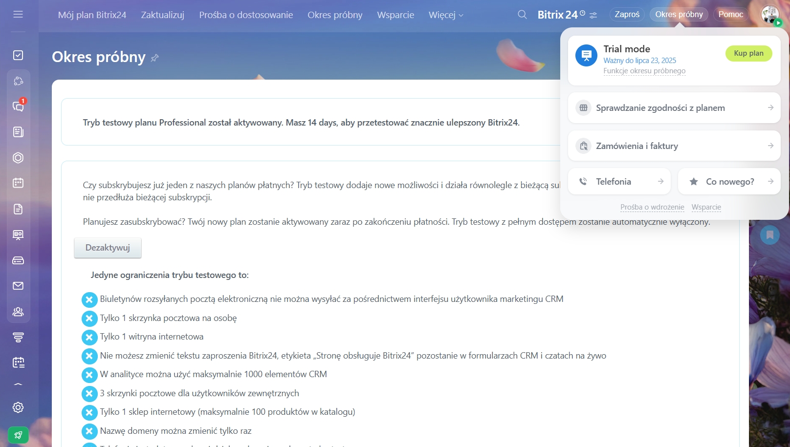Open the user profile avatar
The width and height of the screenshot is (790, 447).
(770, 15)
